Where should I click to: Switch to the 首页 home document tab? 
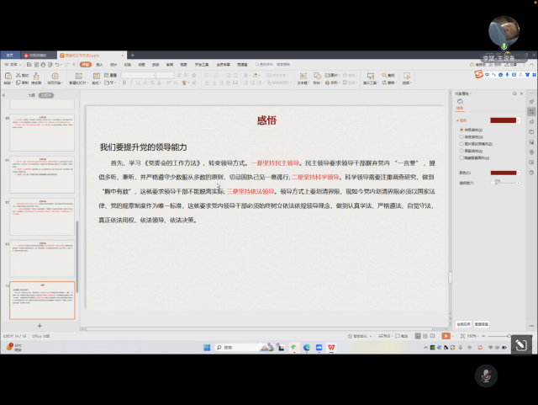point(10,55)
